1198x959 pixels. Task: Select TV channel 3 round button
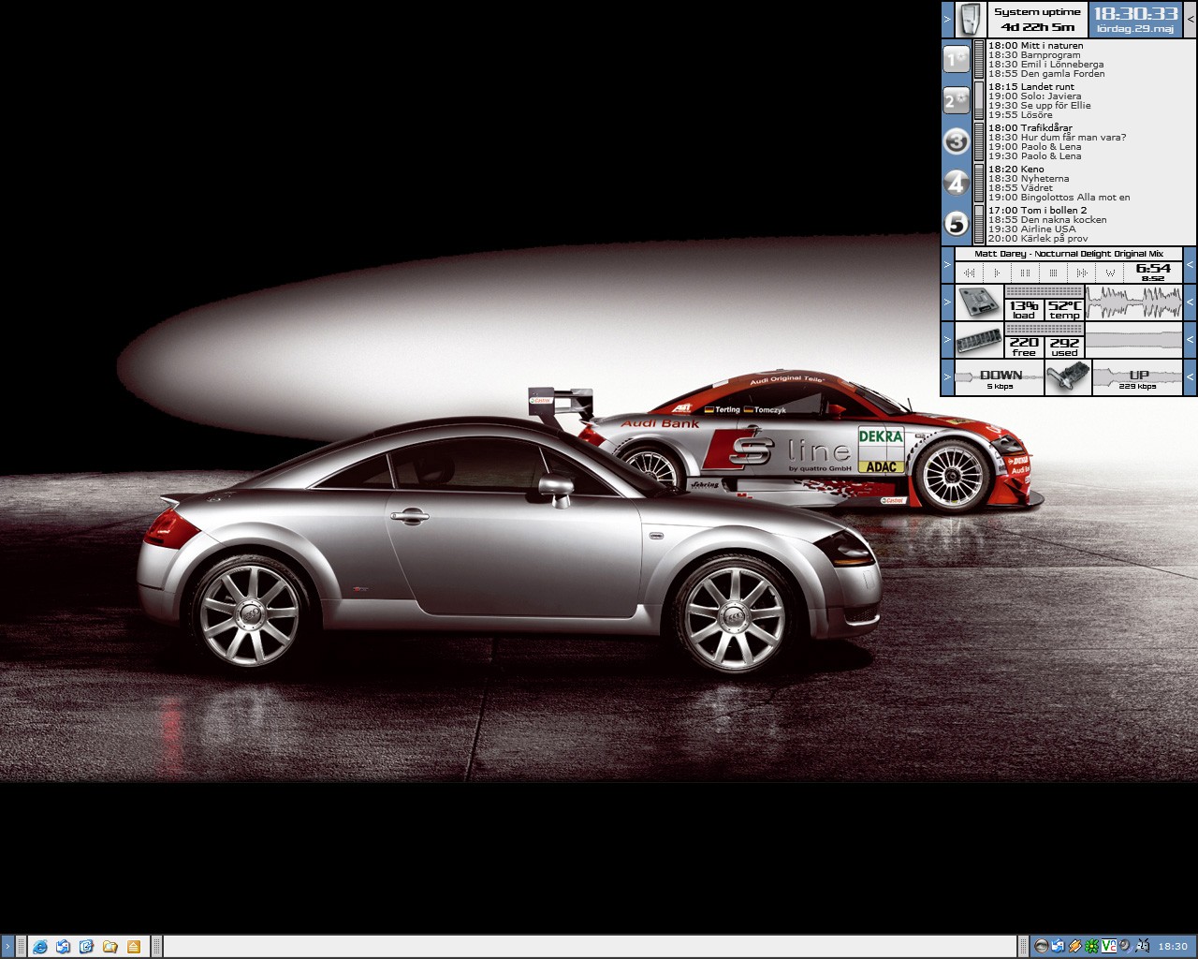point(956,141)
